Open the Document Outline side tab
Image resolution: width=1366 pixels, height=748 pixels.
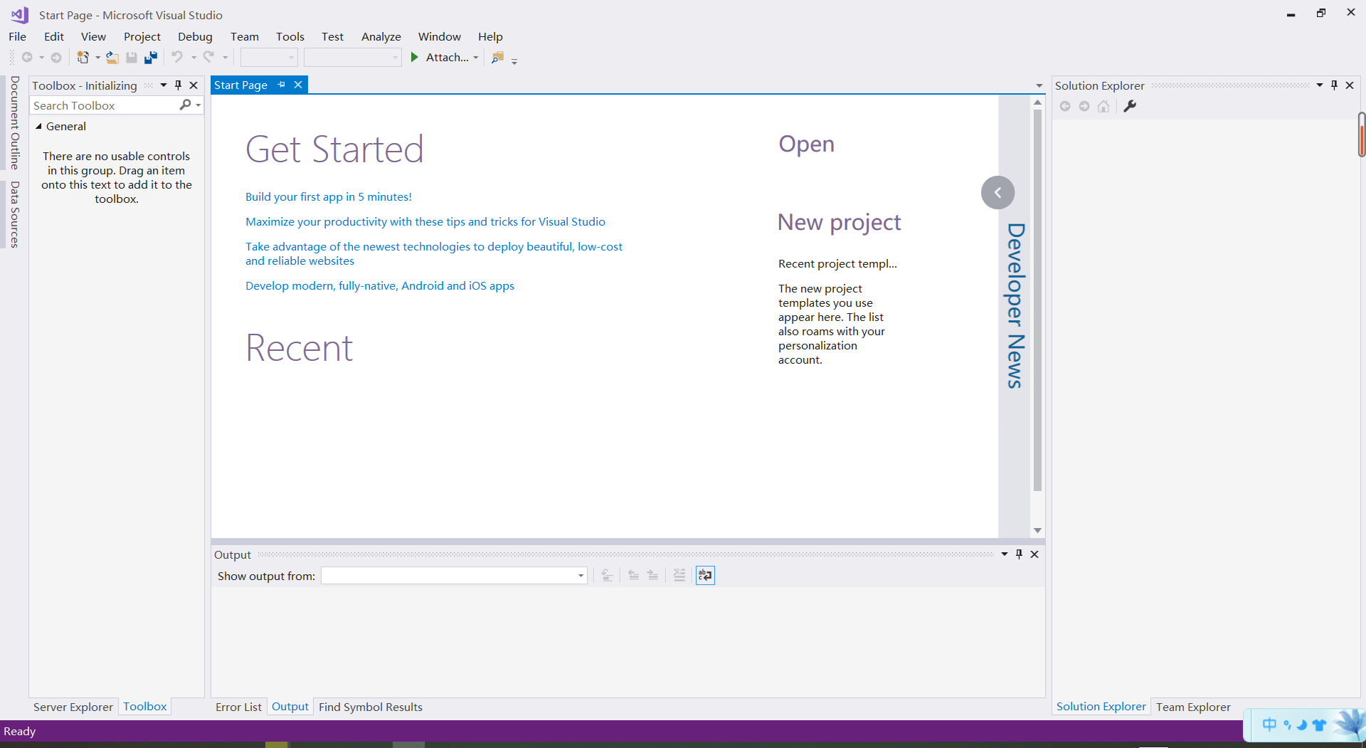pos(14,122)
